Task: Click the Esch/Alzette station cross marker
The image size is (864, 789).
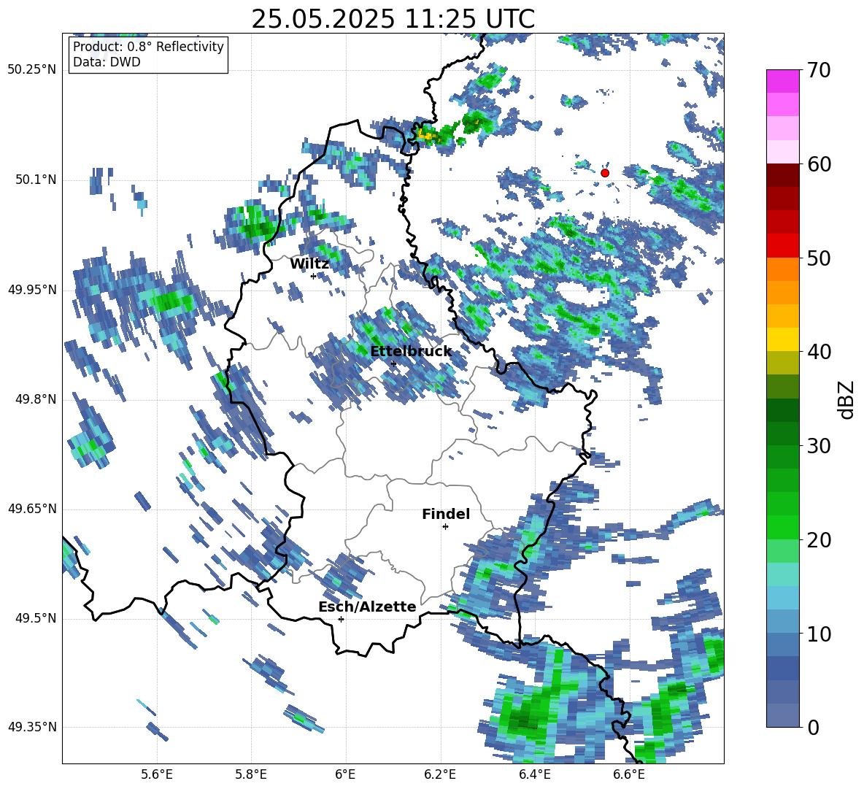Action: coord(341,619)
